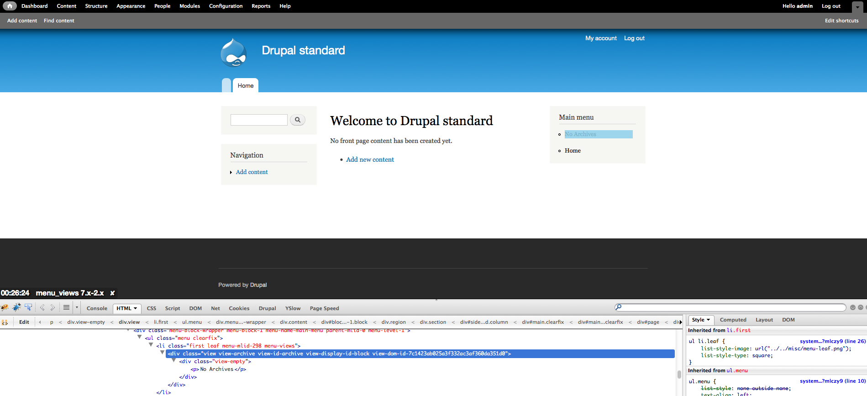Open the Modules admin menu
This screenshot has width=867, height=396.
coord(190,6)
